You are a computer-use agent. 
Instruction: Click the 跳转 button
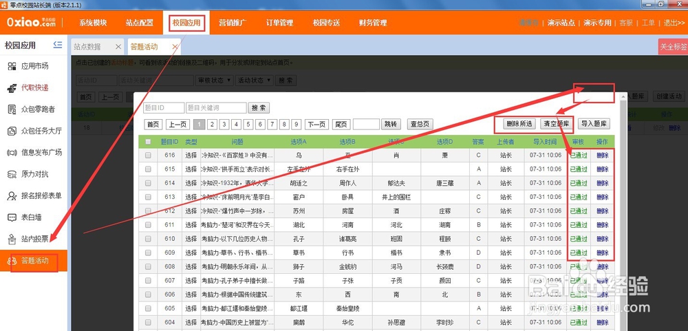tap(391, 125)
